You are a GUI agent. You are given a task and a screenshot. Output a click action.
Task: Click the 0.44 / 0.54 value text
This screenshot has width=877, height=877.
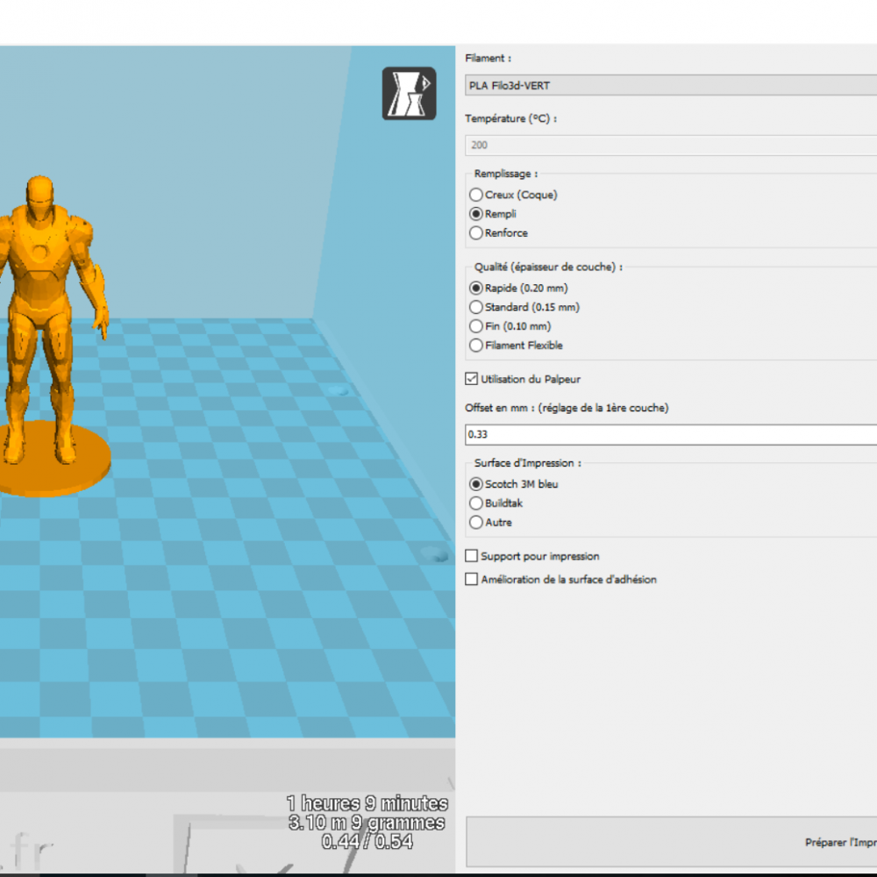tap(367, 841)
